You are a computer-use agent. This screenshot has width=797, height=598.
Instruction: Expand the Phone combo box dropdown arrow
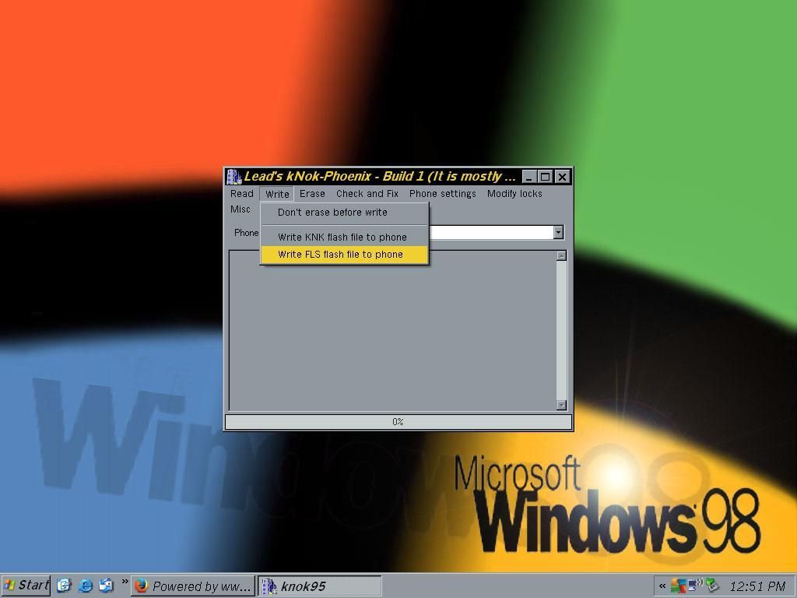(558, 232)
